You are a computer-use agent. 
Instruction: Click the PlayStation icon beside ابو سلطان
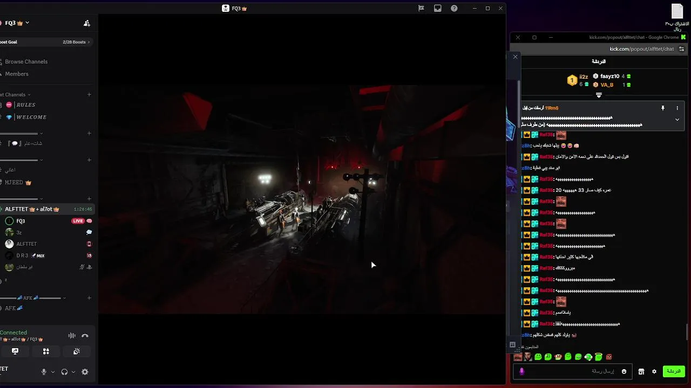pos(89,267)
